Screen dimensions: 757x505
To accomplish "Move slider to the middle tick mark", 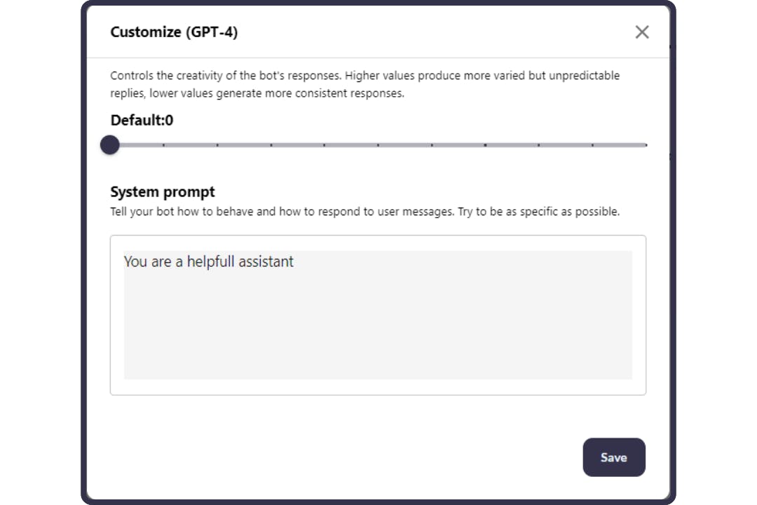I will (378, 145).
